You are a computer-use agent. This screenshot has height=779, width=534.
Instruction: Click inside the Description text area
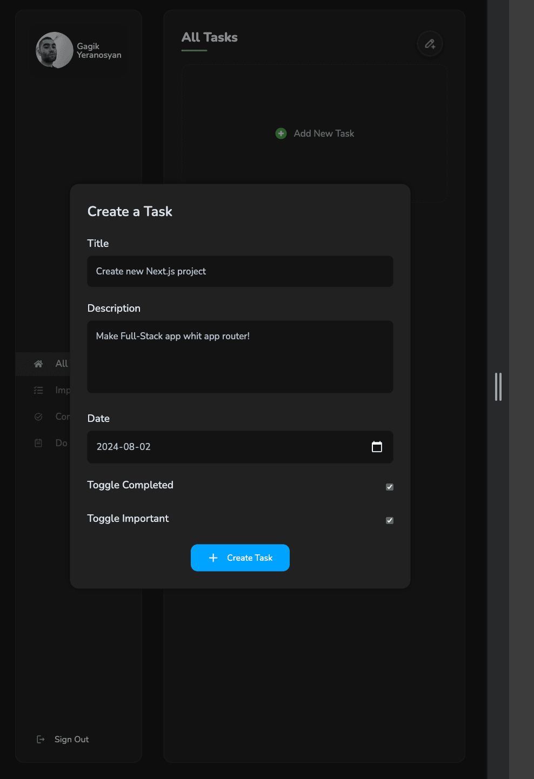240,357
